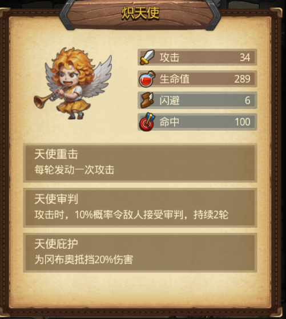Open the 天使重击 skill panel
Viewport: 286px width, 319px height.
[x=140, y=163]
